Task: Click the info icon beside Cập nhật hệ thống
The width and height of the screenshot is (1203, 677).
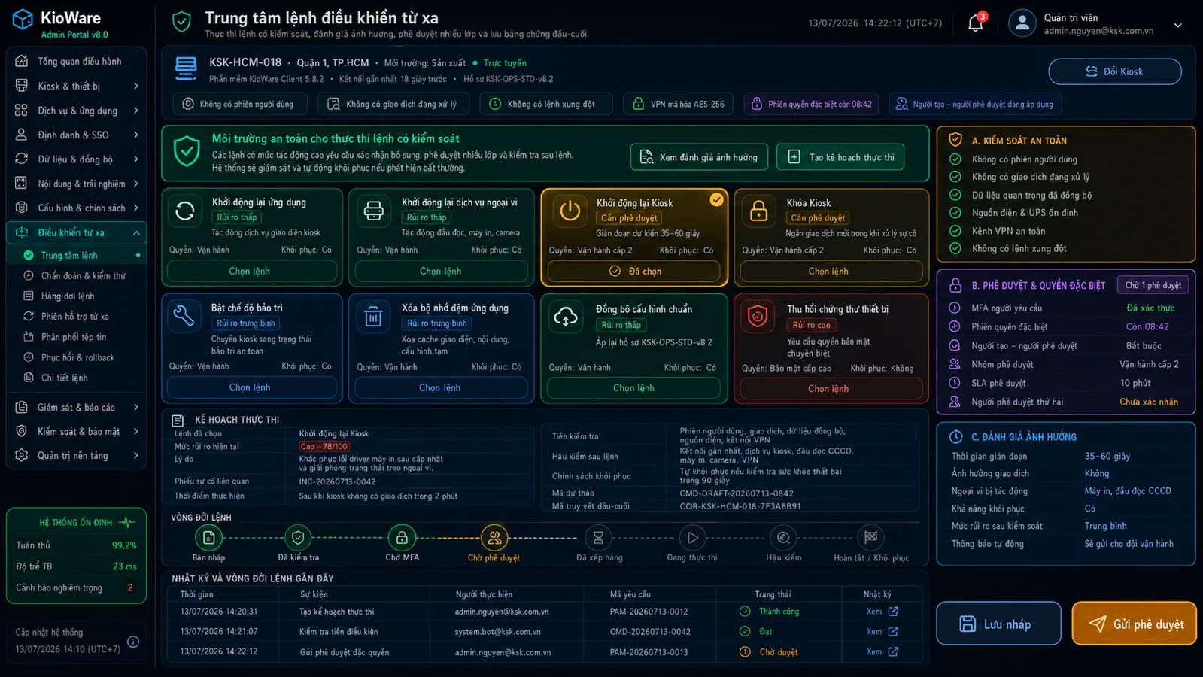Action: [x=133, y=642]
